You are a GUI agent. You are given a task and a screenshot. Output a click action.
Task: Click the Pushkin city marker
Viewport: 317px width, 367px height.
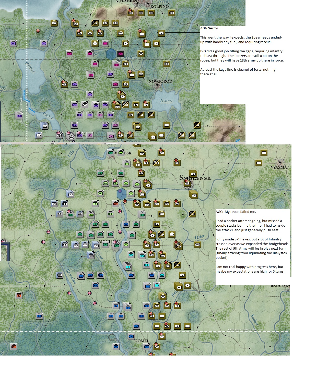tap(137, 3)
